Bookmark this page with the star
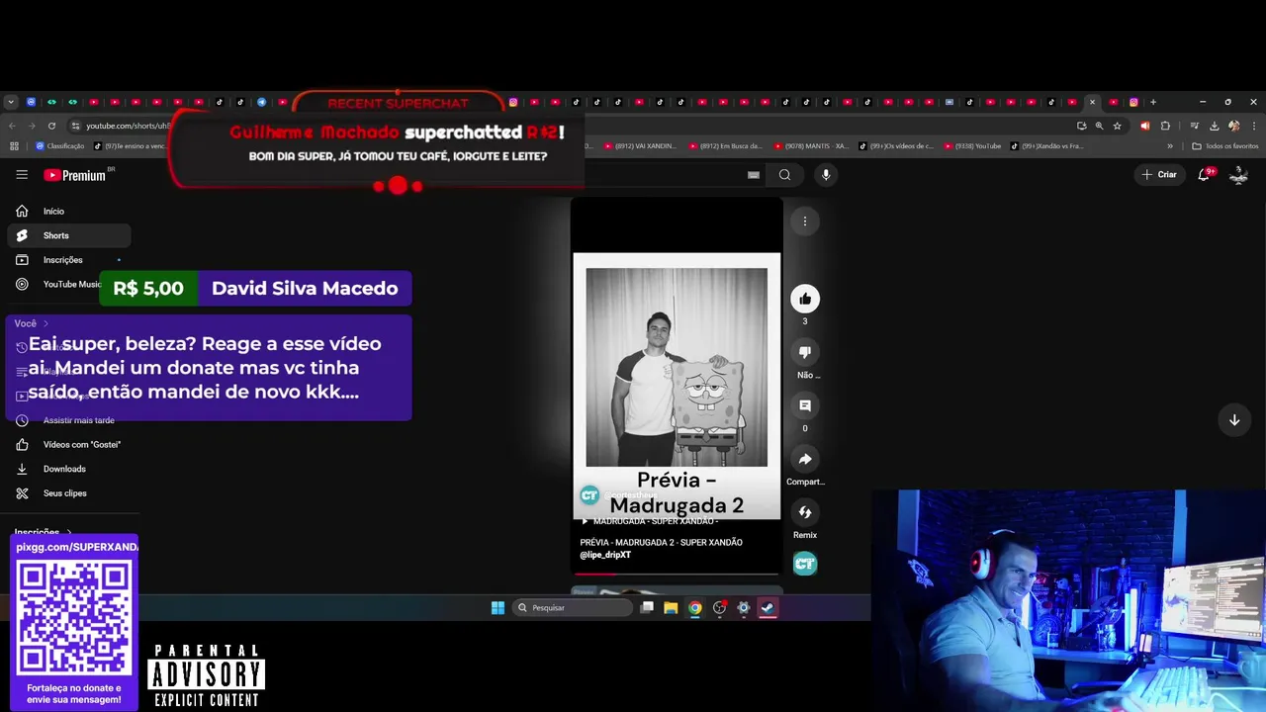This screenshot has width=1266, height=712. [x=1118, y=126]
